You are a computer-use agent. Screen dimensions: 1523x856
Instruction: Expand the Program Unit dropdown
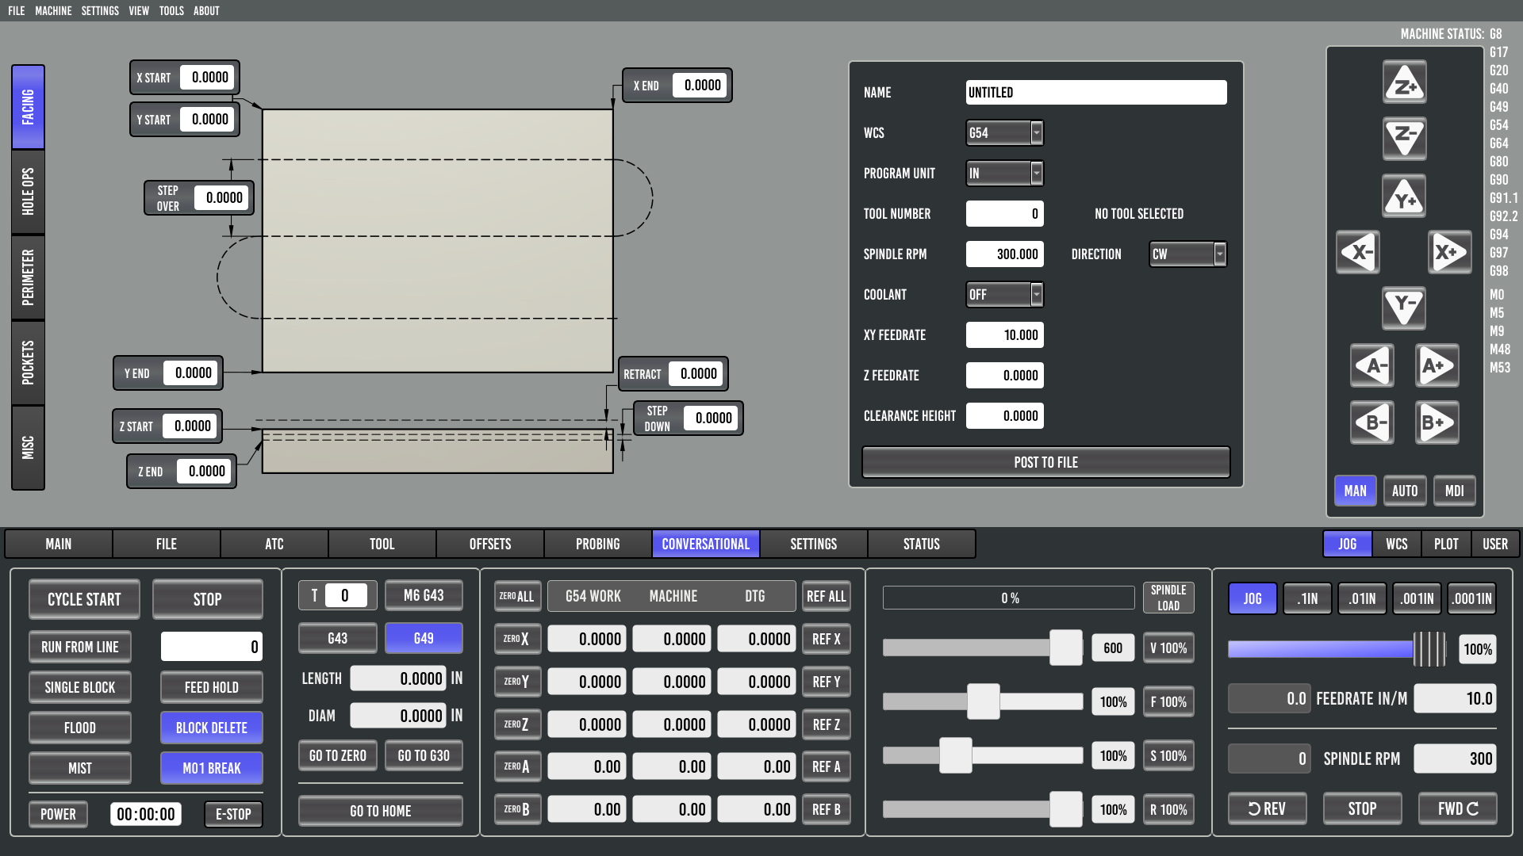(x=1003, y=174)
